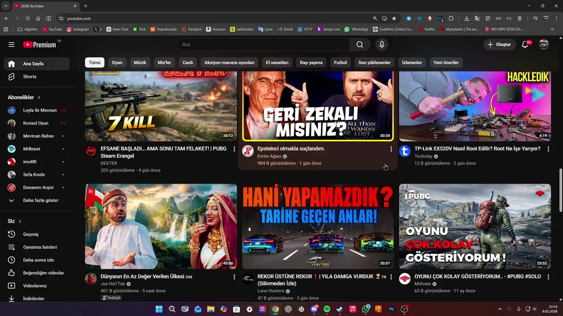Open MrBeast subscription channel
563x316 pixels.
[37, 149]
